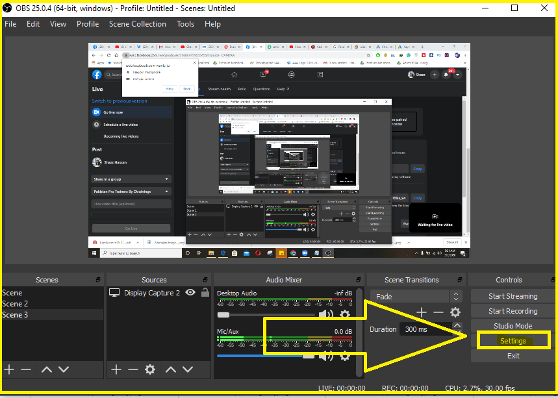The height and width of the screenshot is (398, 558).
Task: Undock the Audio Mixer panel float icon
Action: 359,280
